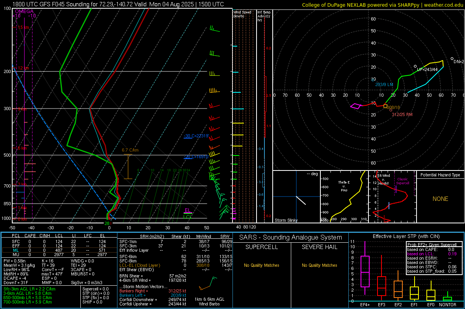Click the SFC-6km shear row label
Image resolution: width=465 pixels, height=309 pixels.
[128, 257]
